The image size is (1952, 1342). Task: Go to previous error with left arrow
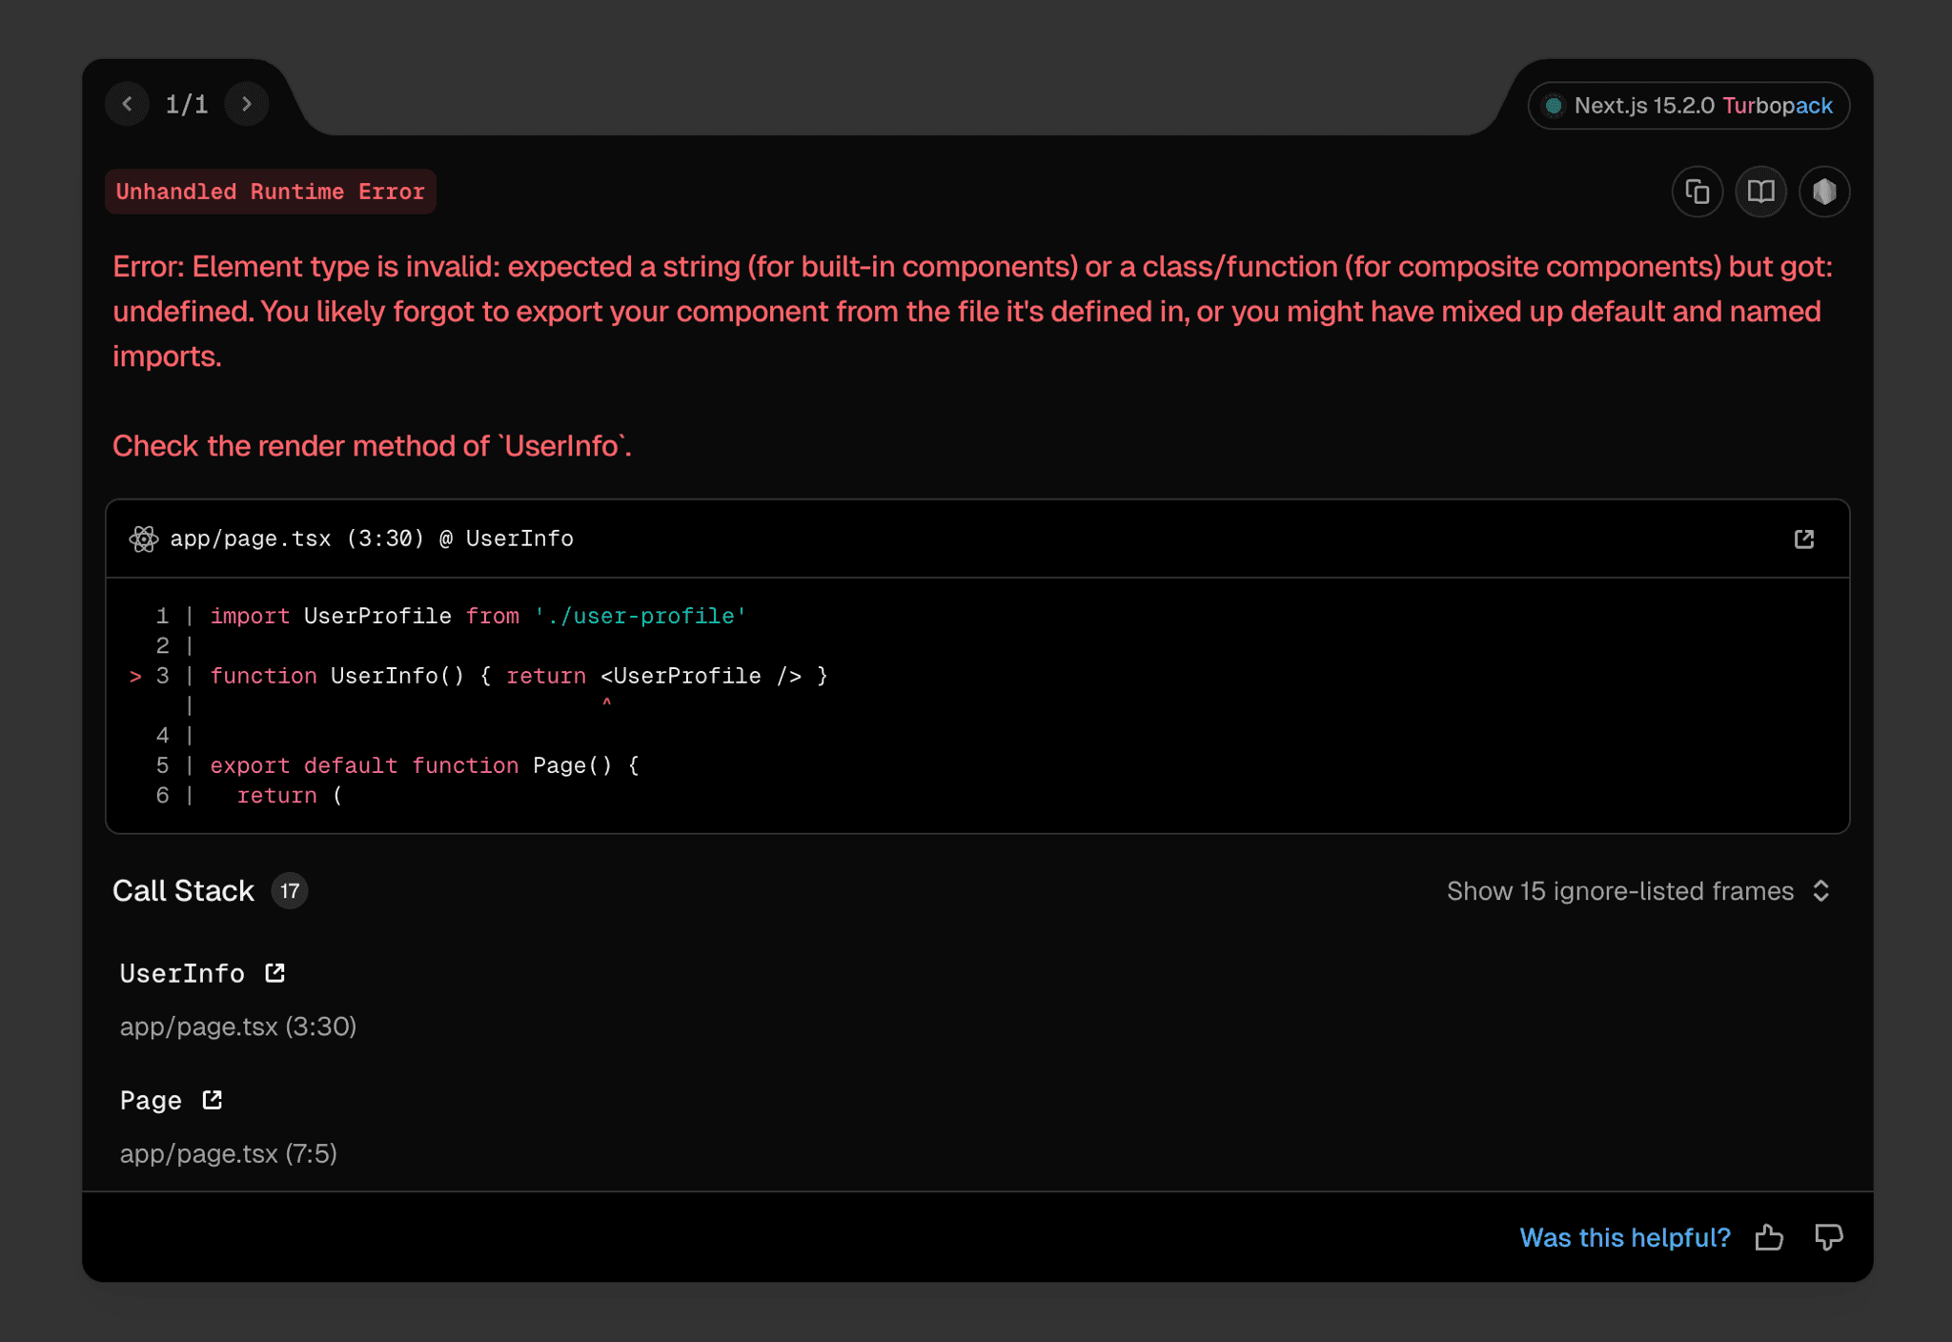128,104
